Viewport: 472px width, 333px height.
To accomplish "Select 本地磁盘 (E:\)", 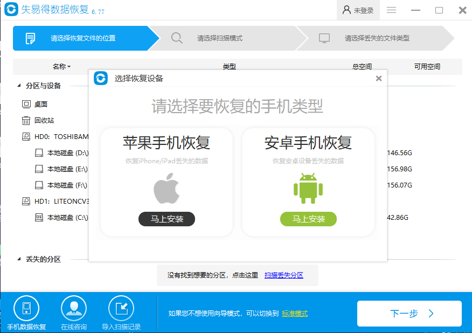I will point(67,169).
